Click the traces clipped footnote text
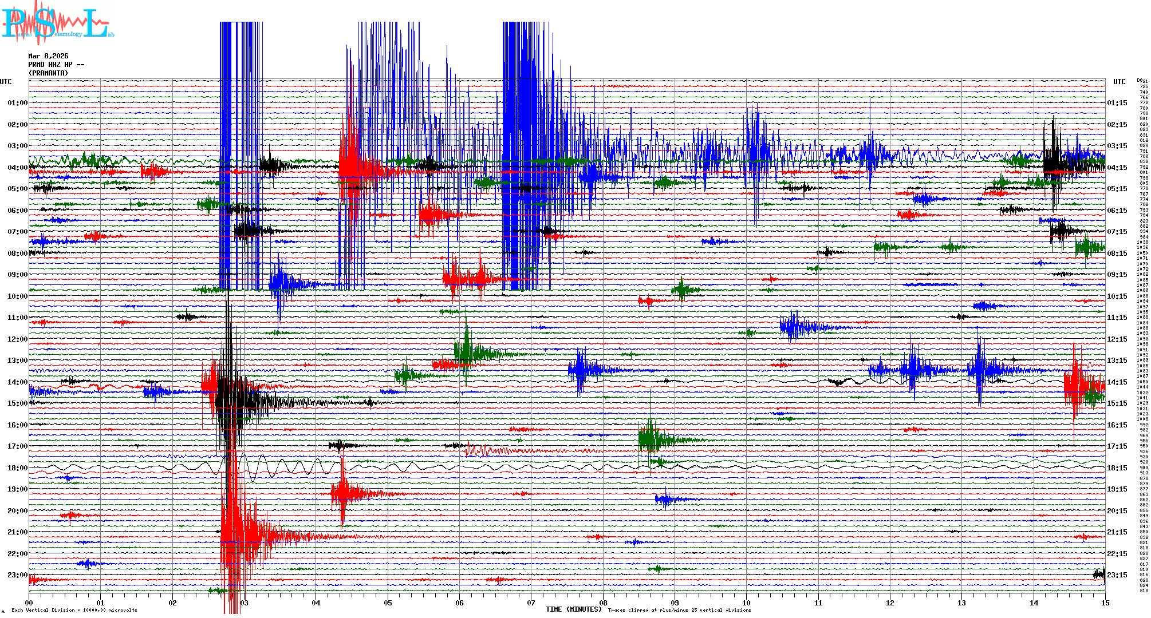The image size is (1151, 618). [679, 610]
